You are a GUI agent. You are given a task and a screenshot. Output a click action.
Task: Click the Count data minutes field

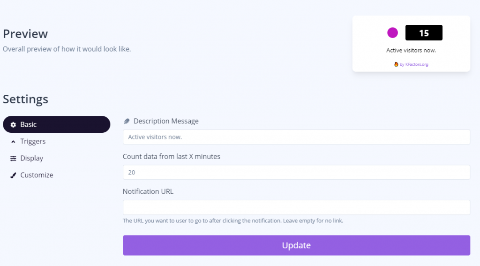296,172
